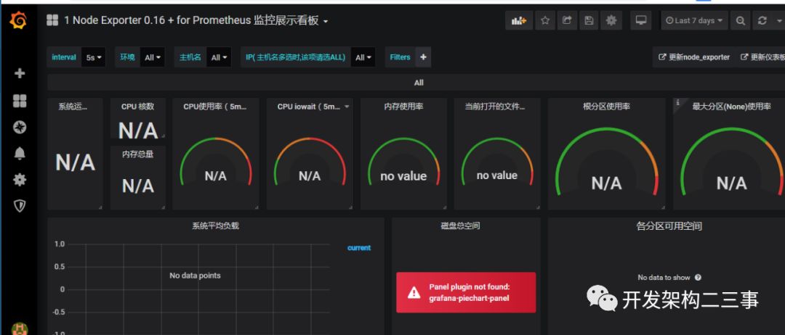Open dashboard settings gear in top bar
Image resolution: width=785 pixels, height=335 pixels.
611,20
